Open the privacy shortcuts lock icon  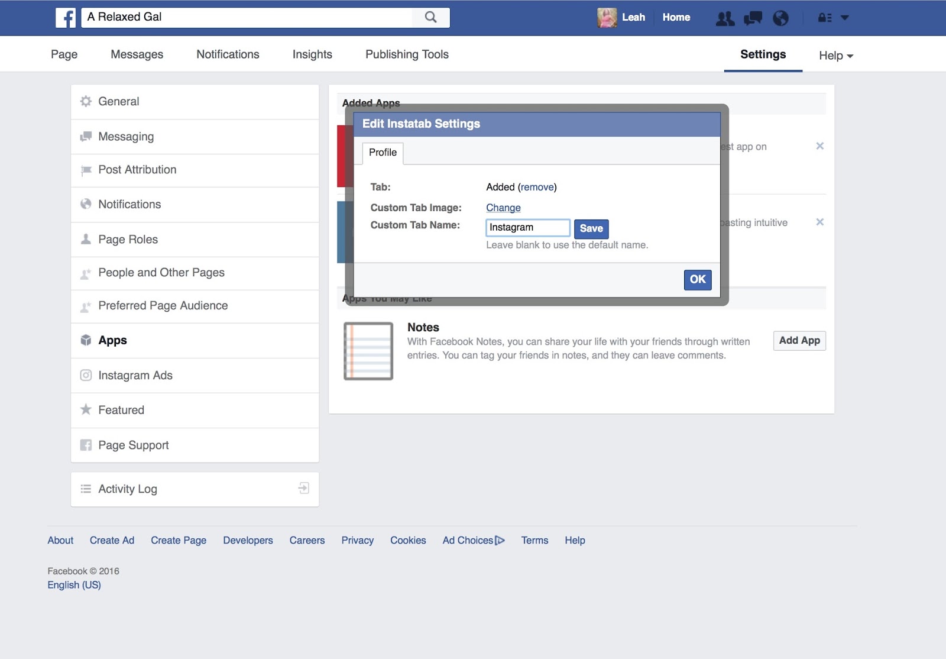click(x=825, y=18)
